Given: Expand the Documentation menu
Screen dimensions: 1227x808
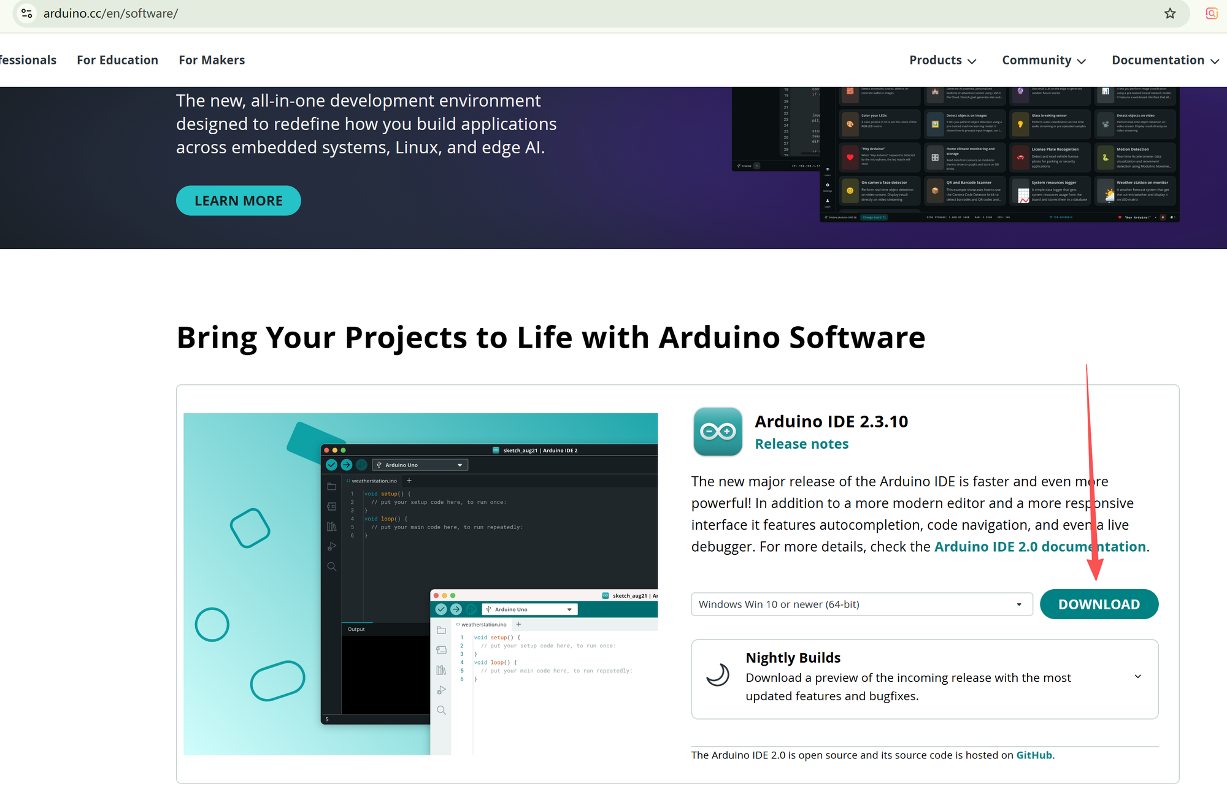Looking at the screenshot, I should click(1165, 60).
